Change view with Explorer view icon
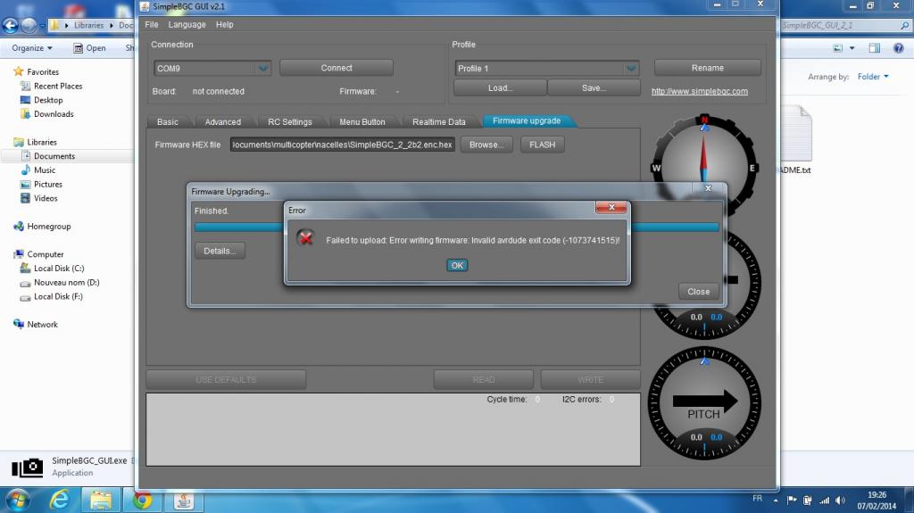 (837, 48)
